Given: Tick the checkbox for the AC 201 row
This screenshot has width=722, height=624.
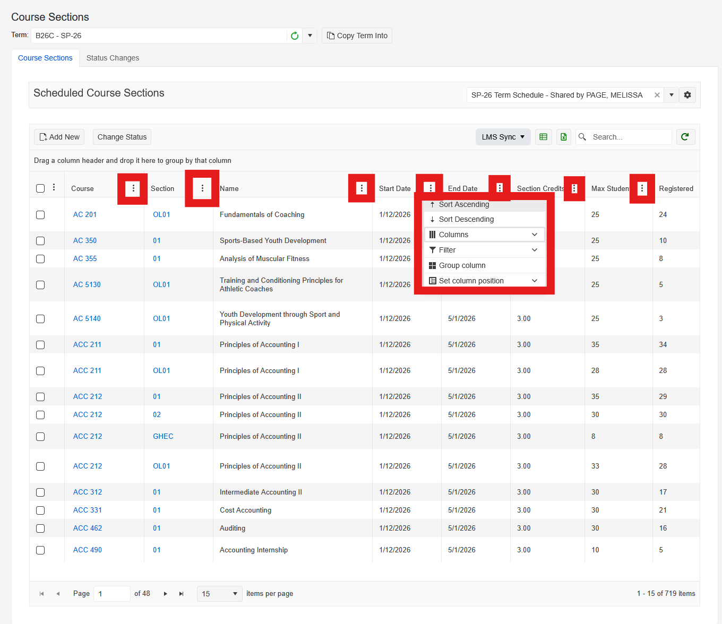Looking at the screenshot, I should [x=40, y=215].
